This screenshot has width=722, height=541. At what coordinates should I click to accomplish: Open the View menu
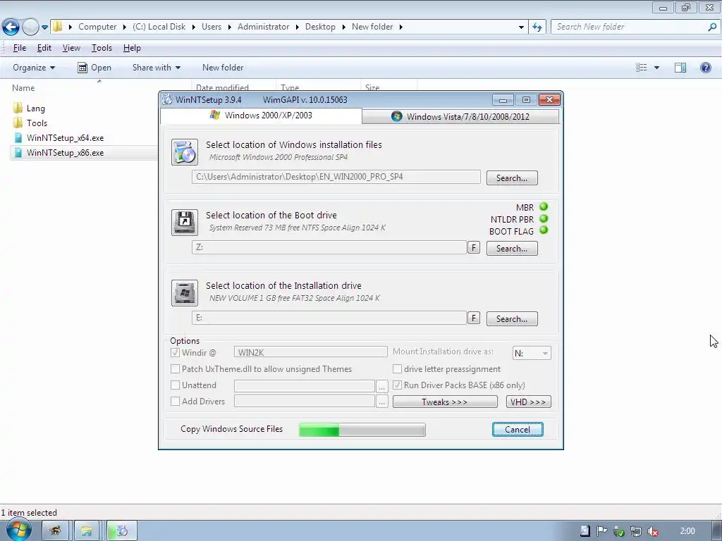[71, 48]
